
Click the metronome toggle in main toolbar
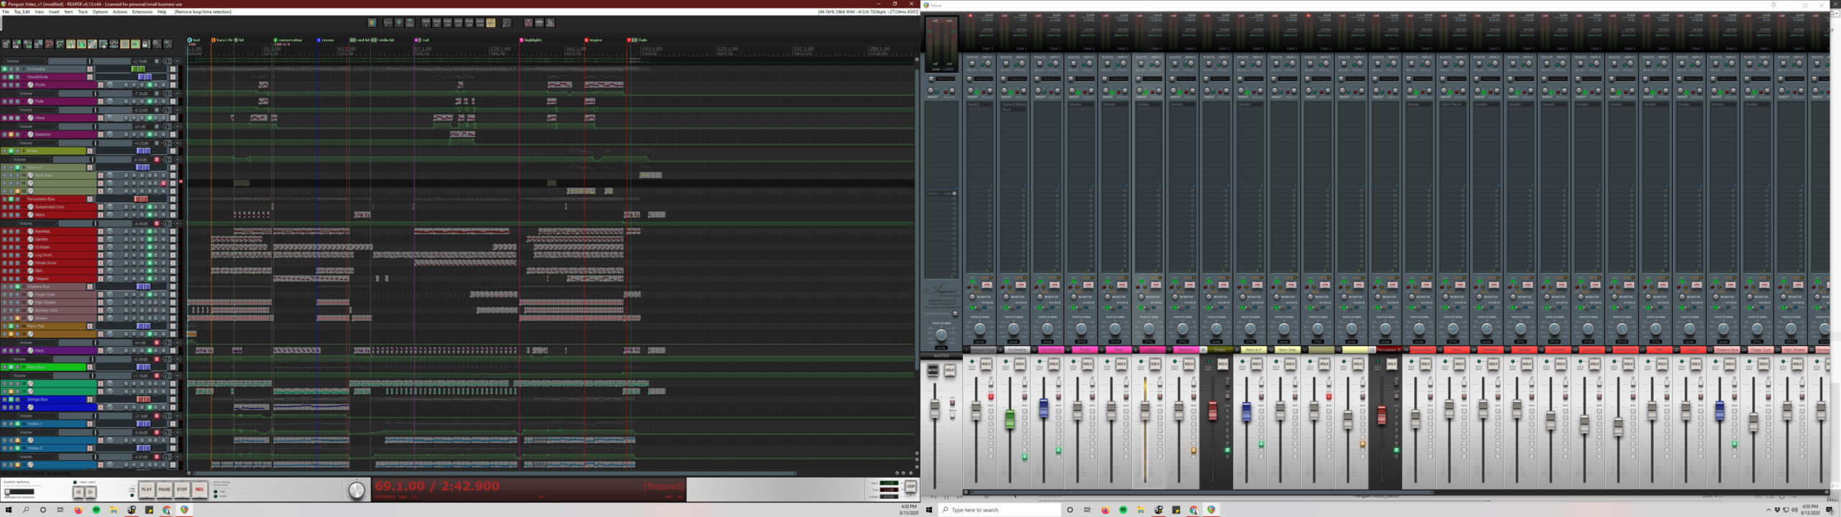70,45
